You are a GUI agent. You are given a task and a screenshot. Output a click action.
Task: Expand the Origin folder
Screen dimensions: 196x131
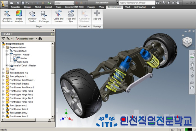3,69
